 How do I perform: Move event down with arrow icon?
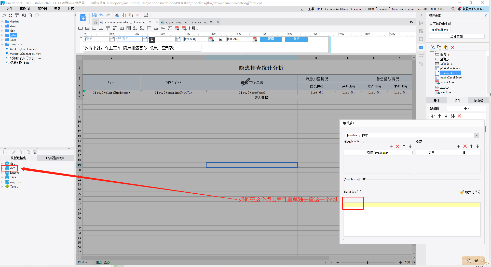tap(446, 116)
